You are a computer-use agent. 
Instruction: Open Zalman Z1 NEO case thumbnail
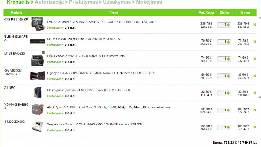[38, 93]
